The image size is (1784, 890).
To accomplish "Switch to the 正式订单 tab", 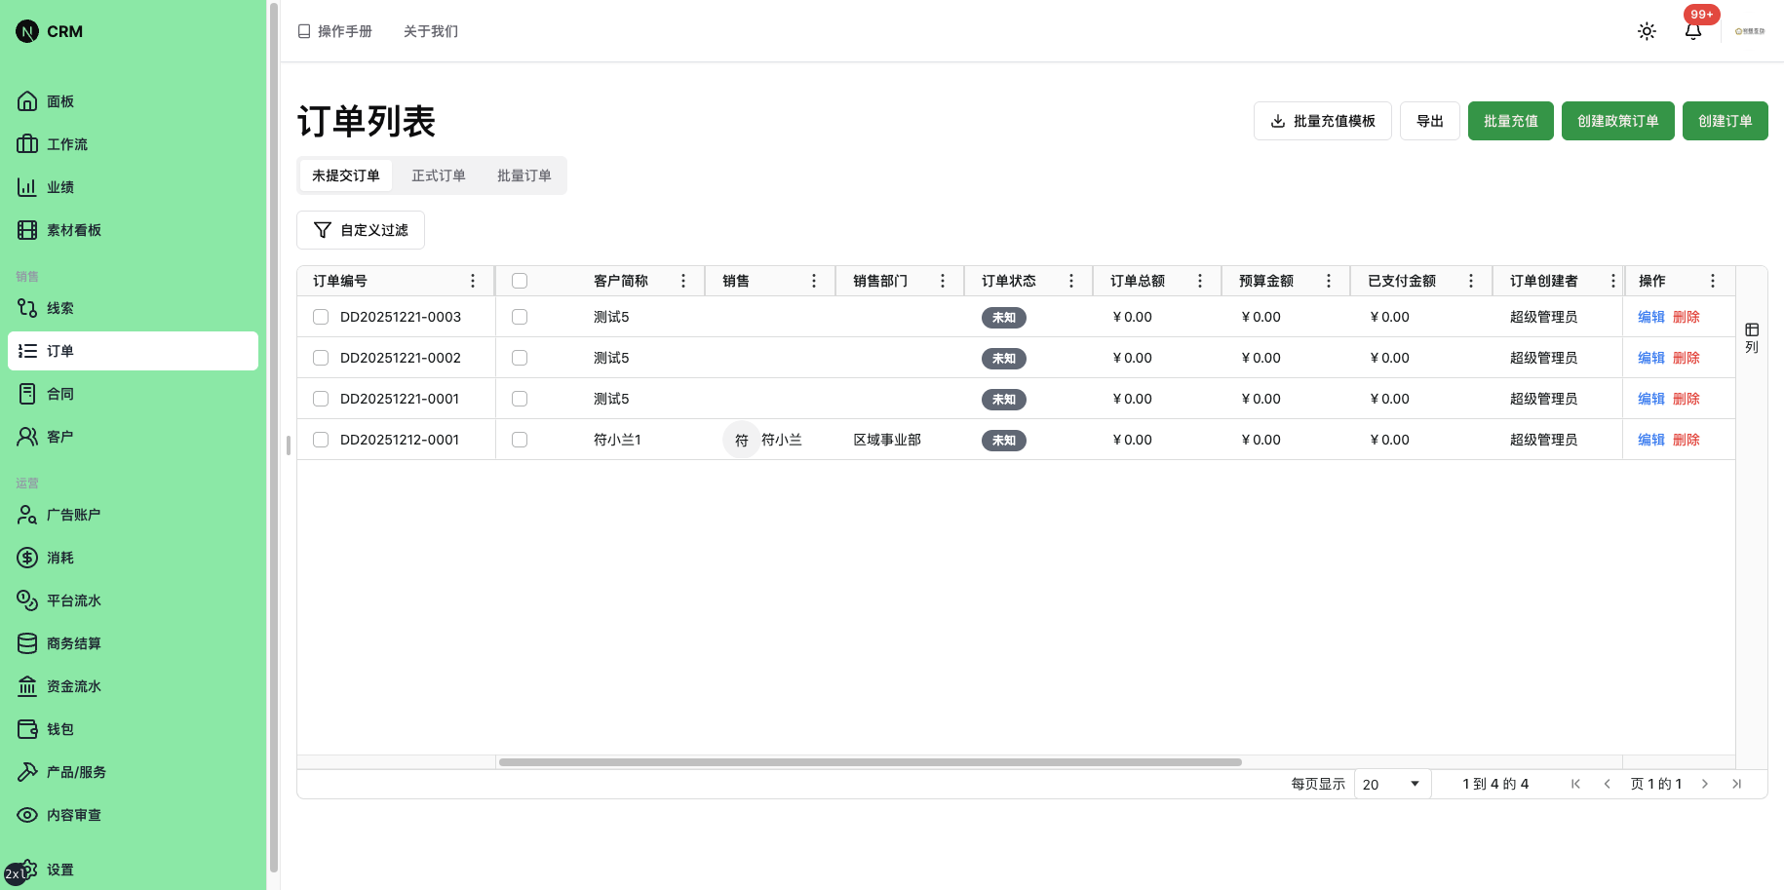I will [438, 175].
